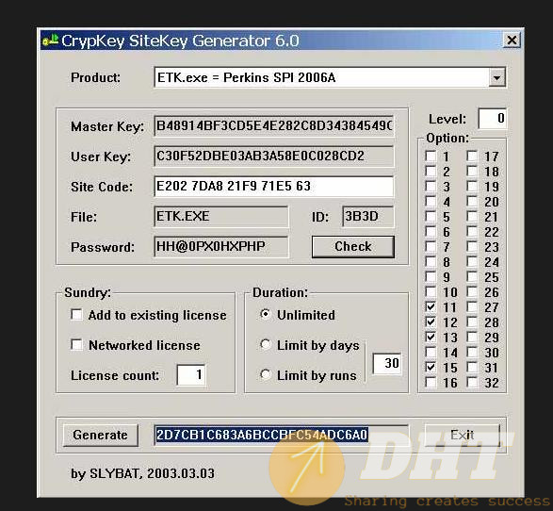
Task: Click the Exit button
Action: 462,435
